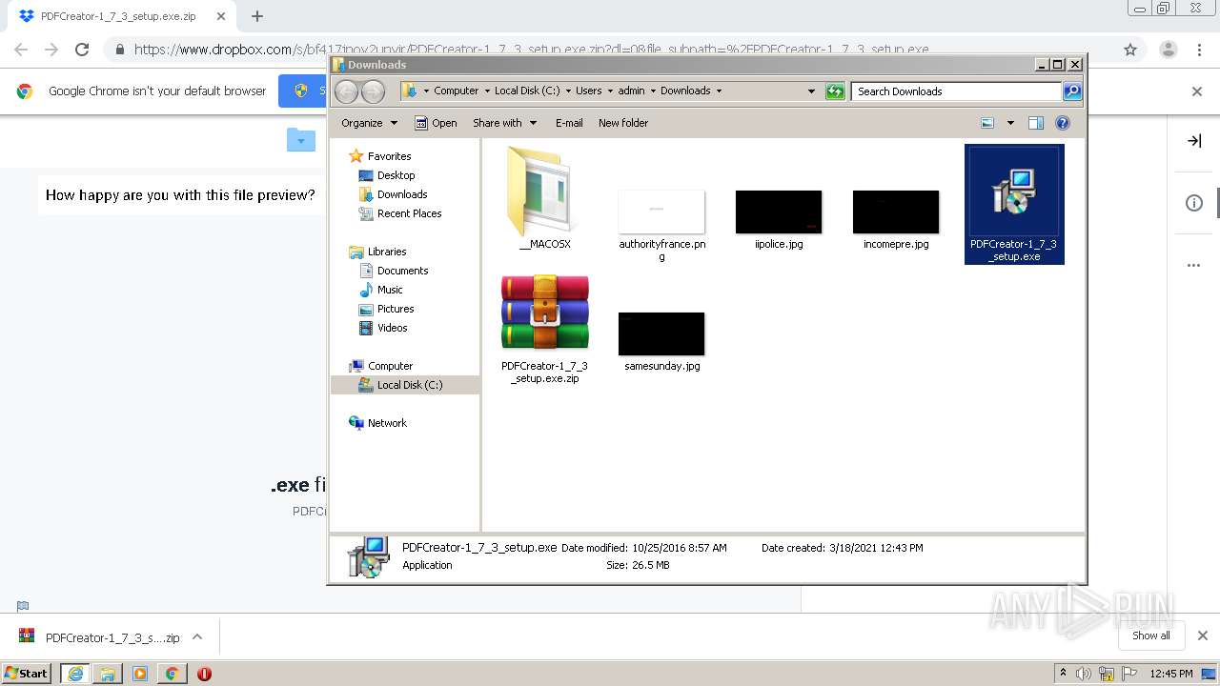This screenshot has width=1220, height=686.
Task: Open Windows Media Player taskbar icon
Action: 140,674
